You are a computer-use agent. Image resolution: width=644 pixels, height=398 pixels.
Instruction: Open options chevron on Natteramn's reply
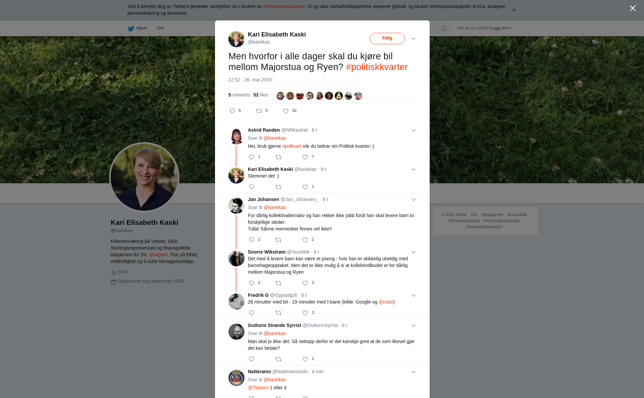pyautogui.click(x=414, y=372)
